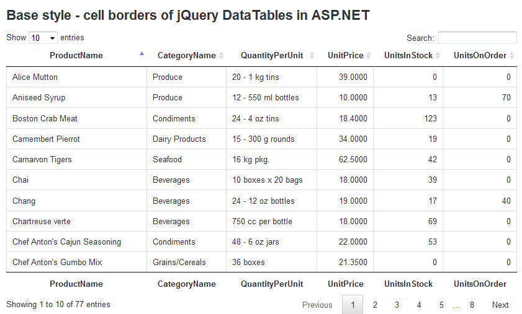Select Chef Anton's Cajun Seasoning cell
Image resolution: width=522 pixels, height=314 pixels.
(x=76, y=242)
